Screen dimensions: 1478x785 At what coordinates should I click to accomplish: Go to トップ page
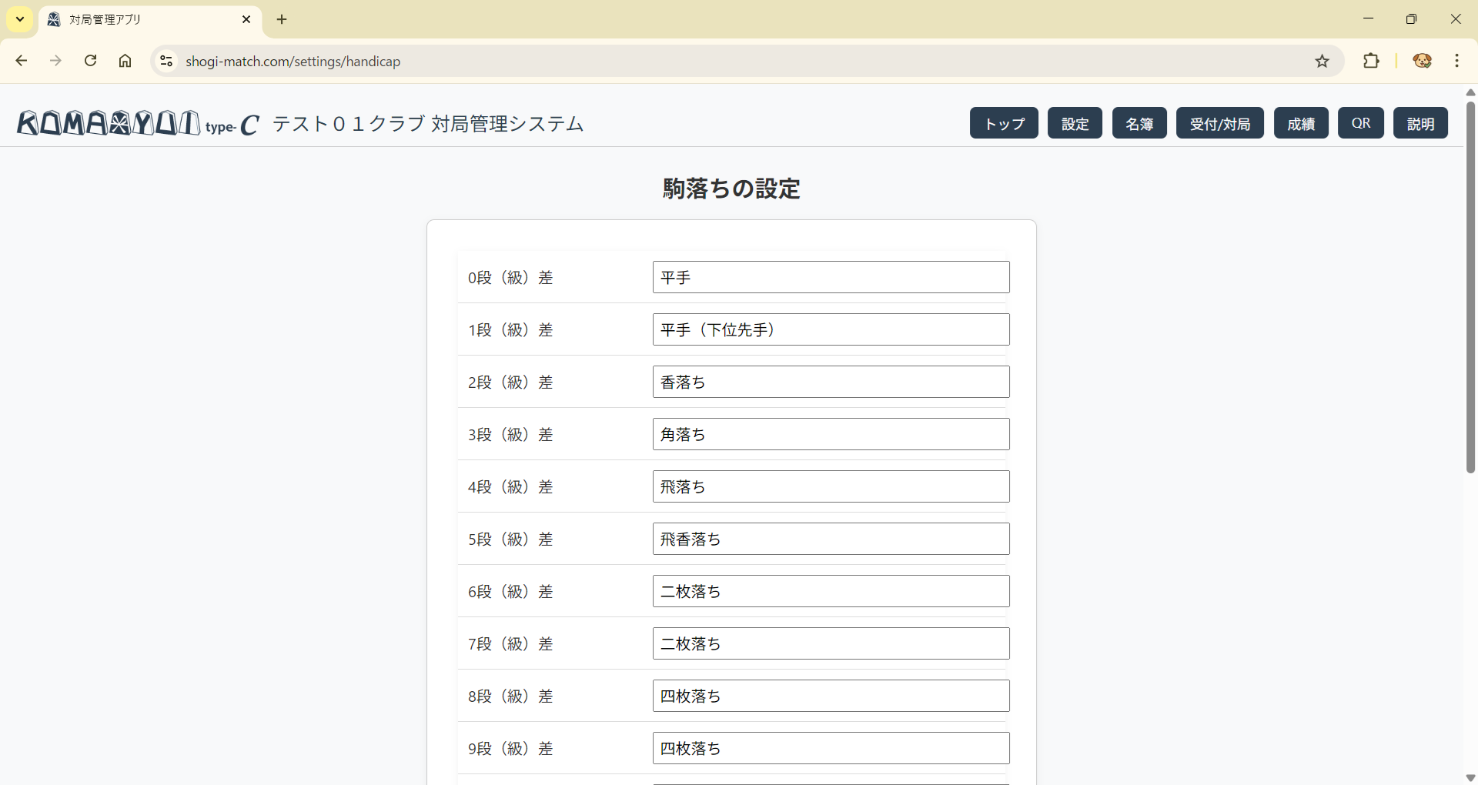click(1004, 123)
